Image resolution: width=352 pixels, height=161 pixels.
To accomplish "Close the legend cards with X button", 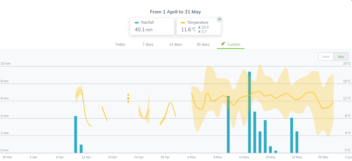I will click(219, 19).
